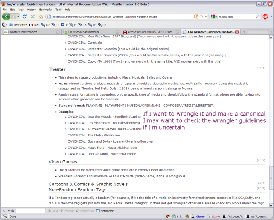
Task: Open the G2 bookmark
Action: [102, 25]
